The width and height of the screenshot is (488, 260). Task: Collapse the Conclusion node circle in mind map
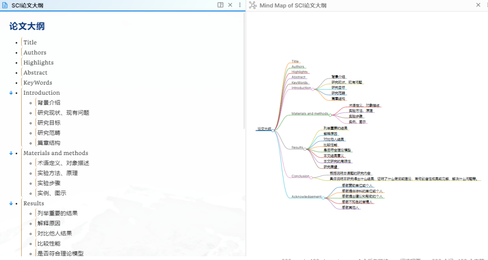(311, 178)
